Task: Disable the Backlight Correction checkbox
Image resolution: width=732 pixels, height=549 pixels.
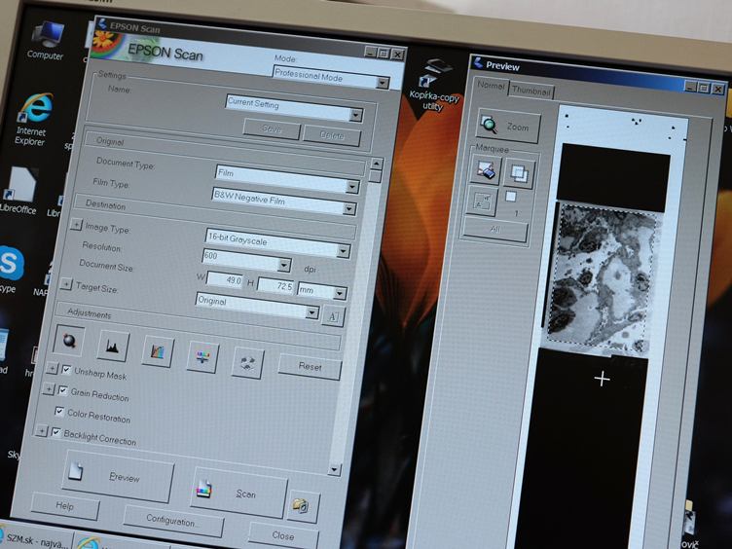Action: point(55,432)
